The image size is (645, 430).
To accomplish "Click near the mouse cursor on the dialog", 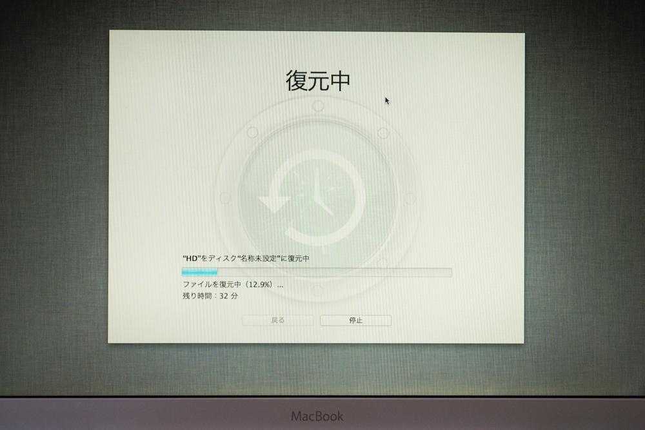I will 387,101.
